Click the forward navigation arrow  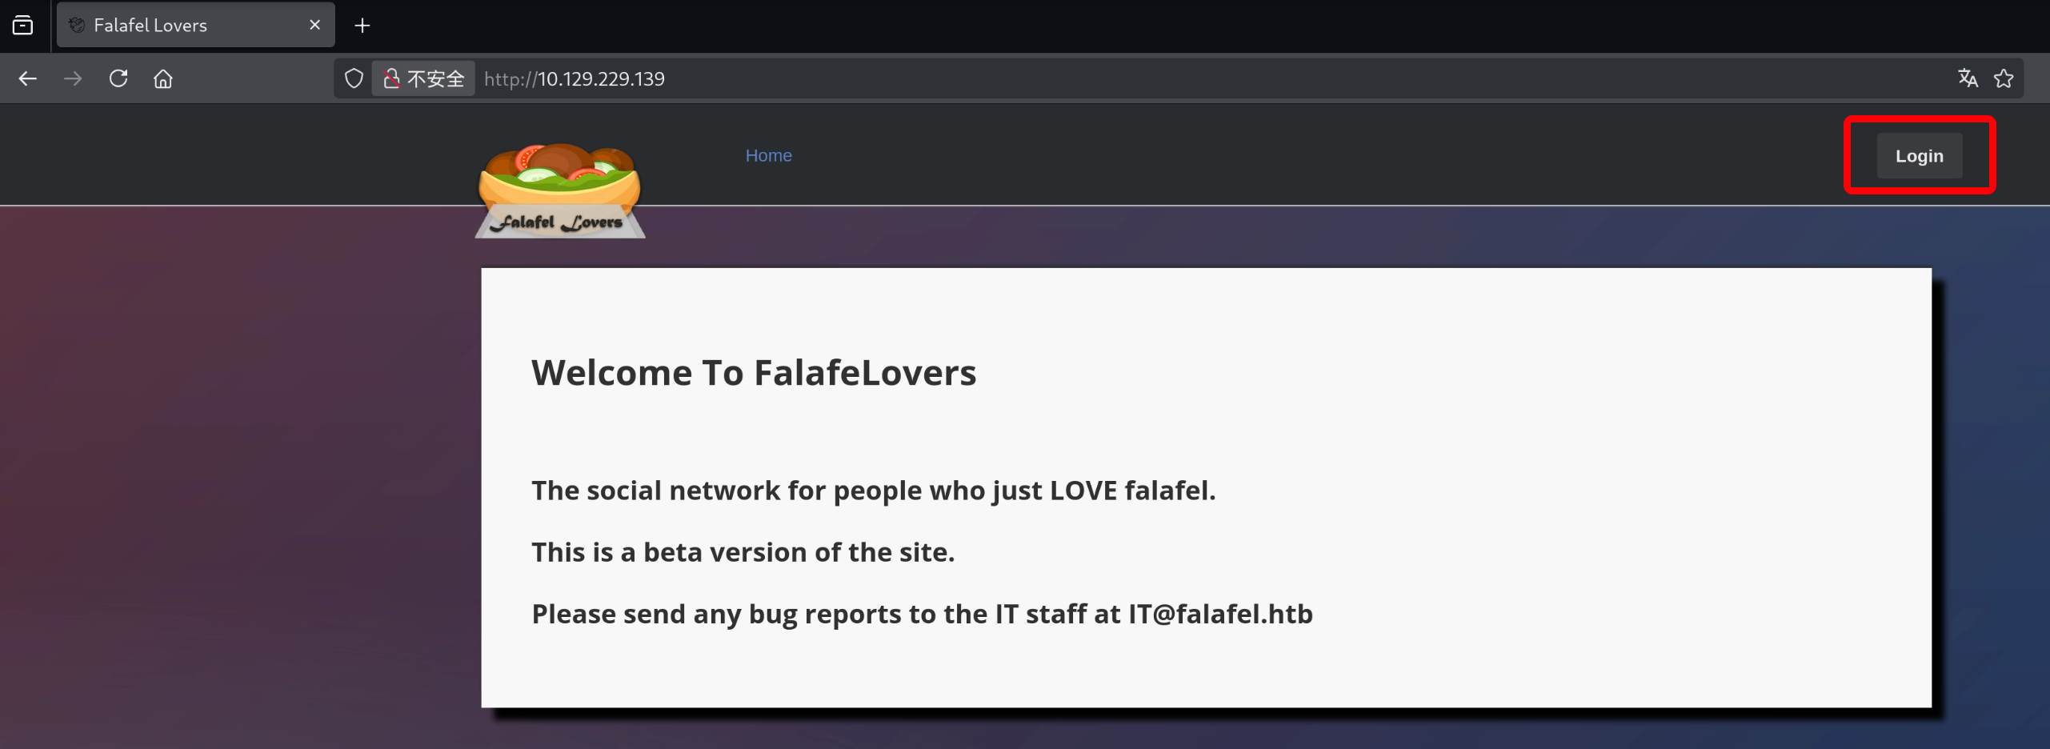click(73, 78)
